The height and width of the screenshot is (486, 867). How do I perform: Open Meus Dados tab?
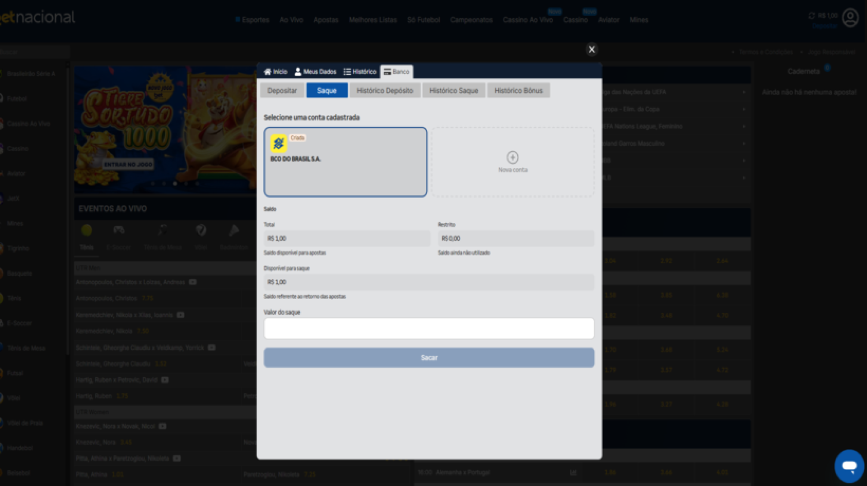[x=315, y=72]
